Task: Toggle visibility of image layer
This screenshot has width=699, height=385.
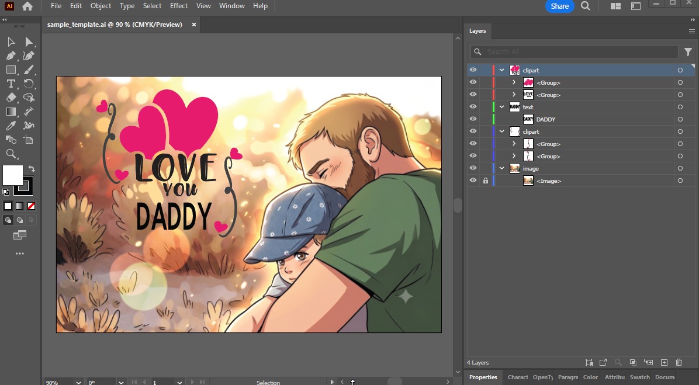Action: (473, 168)
